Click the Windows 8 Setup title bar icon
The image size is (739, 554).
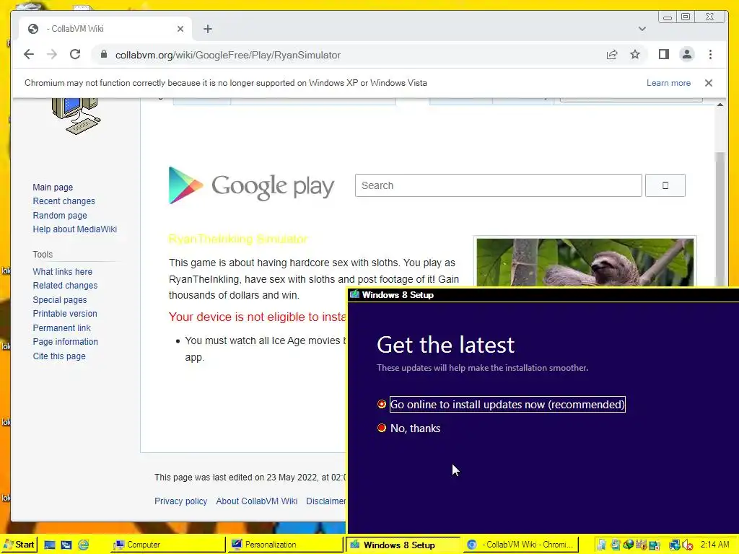coord(355,294)
